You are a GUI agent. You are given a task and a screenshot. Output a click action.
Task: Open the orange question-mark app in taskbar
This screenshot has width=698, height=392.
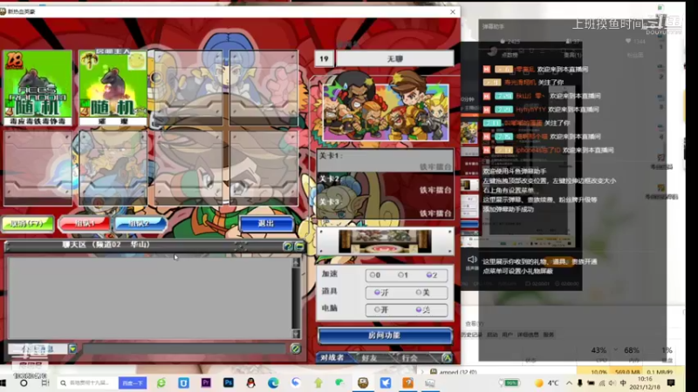[x=407, y=382]
